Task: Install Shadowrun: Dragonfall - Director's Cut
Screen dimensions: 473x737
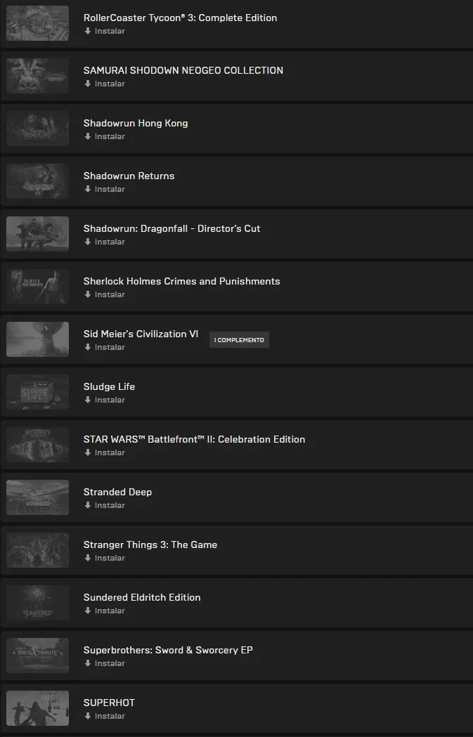Action: 105,242
